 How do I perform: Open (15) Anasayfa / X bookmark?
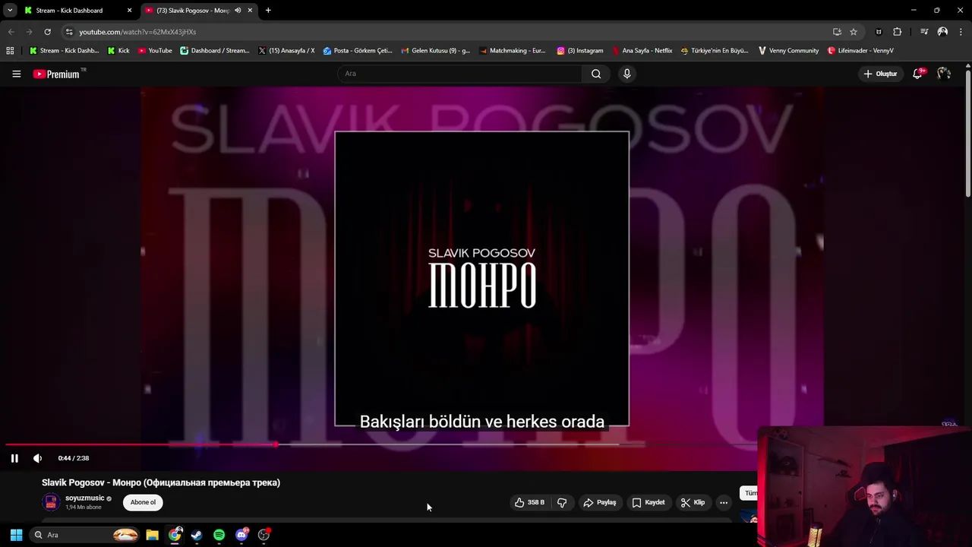pyautogui.click(x=286, y=51)
